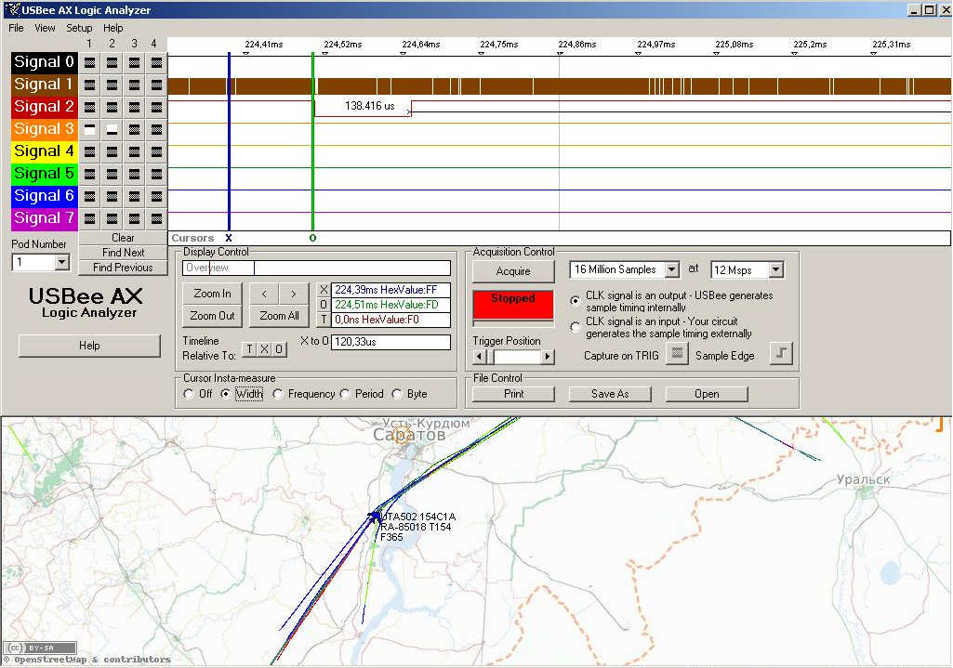953x668 pixels.
Task: Select Byte insta-measure option
Action: pos(397,394)
